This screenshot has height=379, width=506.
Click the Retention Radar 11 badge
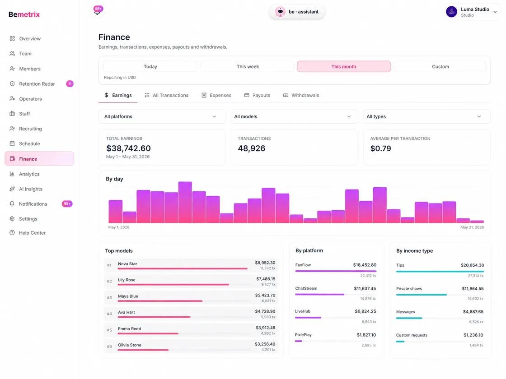pyautogui.click(x=70, y=84)
